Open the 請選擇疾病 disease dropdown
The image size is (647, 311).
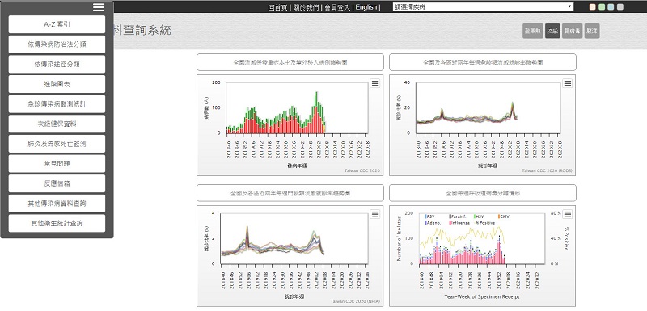pos(483,6)
